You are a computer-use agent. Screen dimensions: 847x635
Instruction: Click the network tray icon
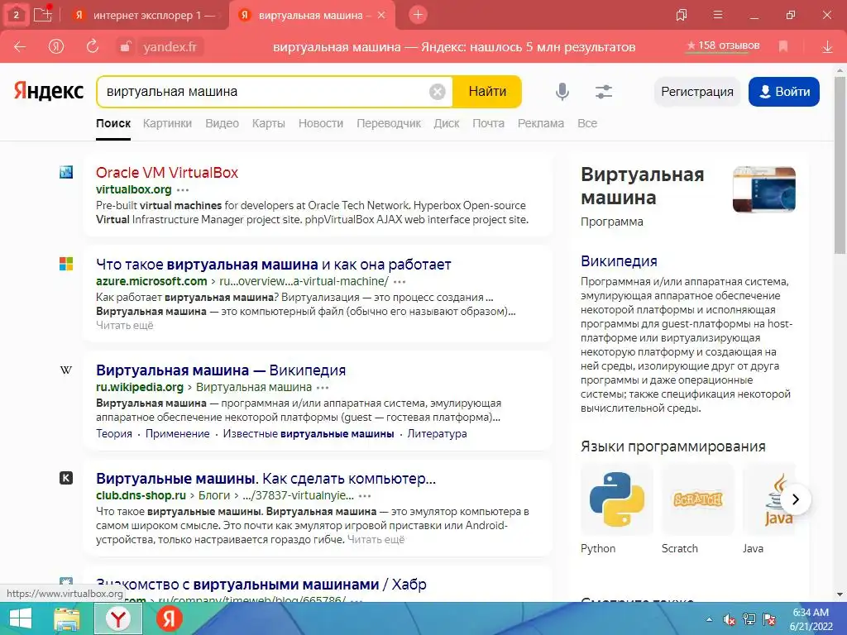click(749, 619)
